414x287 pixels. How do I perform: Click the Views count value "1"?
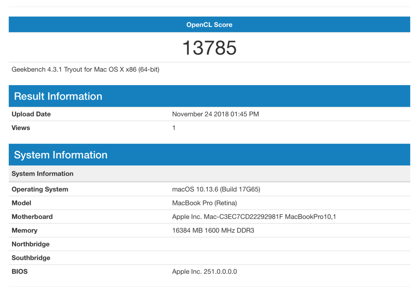click(174, 128)
